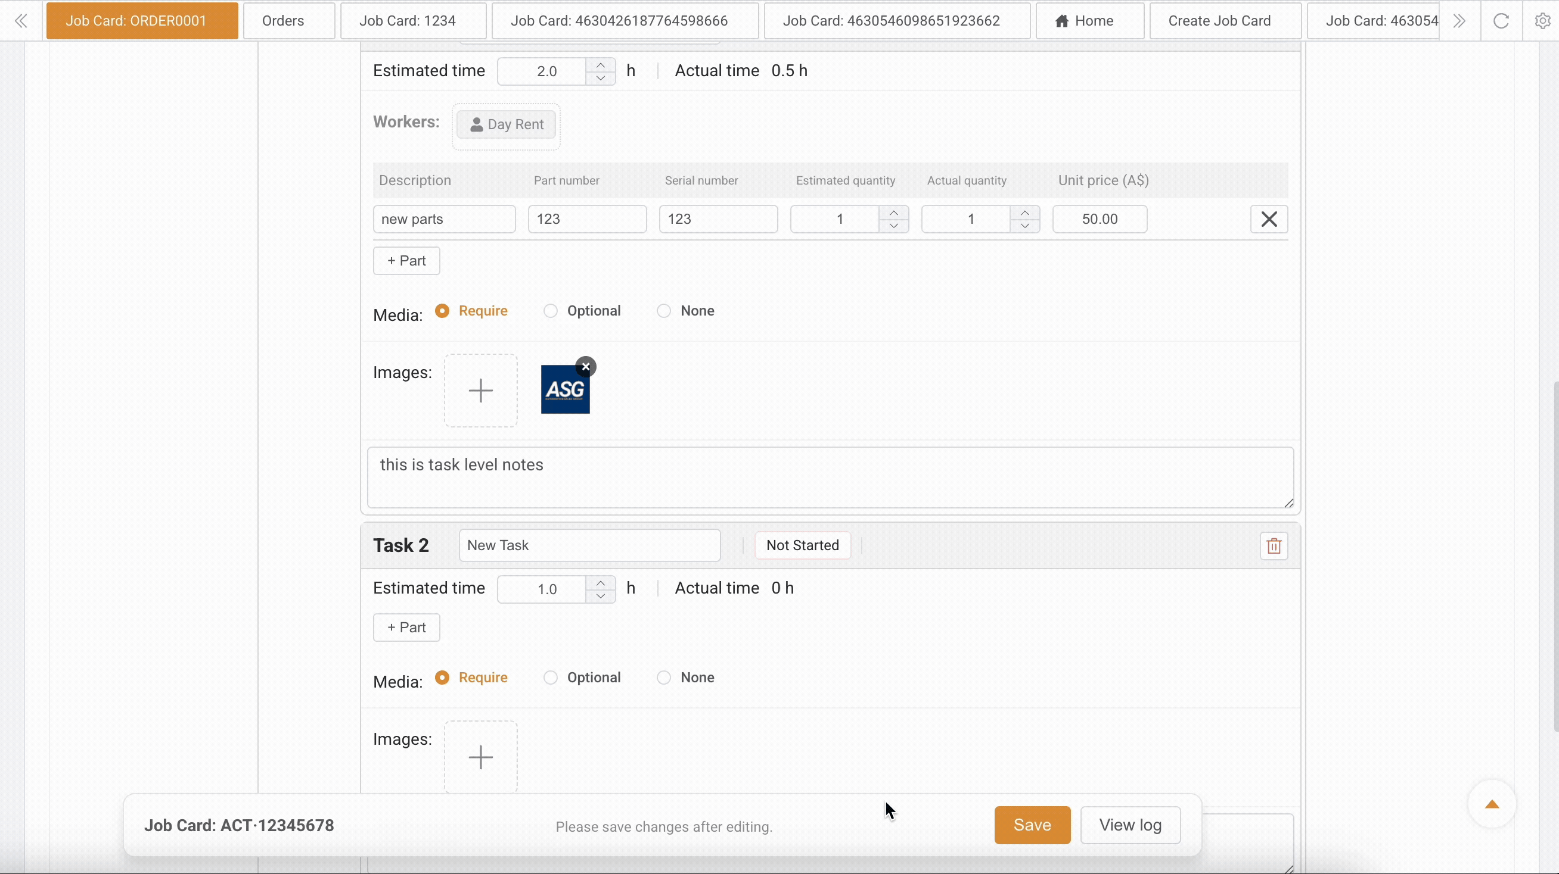Open the settings gear icon
Image resolution: width=1559 pixels, height=874 pixels.
click(x=1542, y=21)
